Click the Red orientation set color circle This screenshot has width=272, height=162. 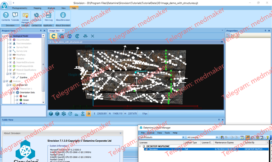pos(21,96)
